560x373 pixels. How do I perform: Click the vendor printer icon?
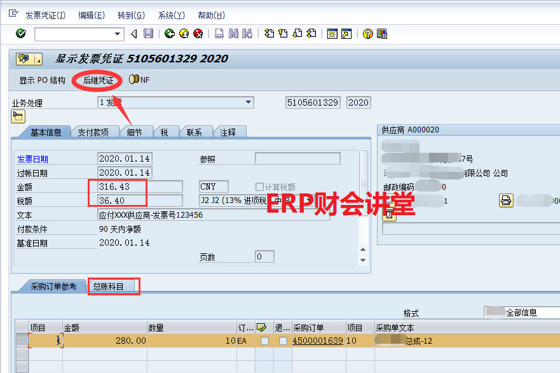pos(506,201)
